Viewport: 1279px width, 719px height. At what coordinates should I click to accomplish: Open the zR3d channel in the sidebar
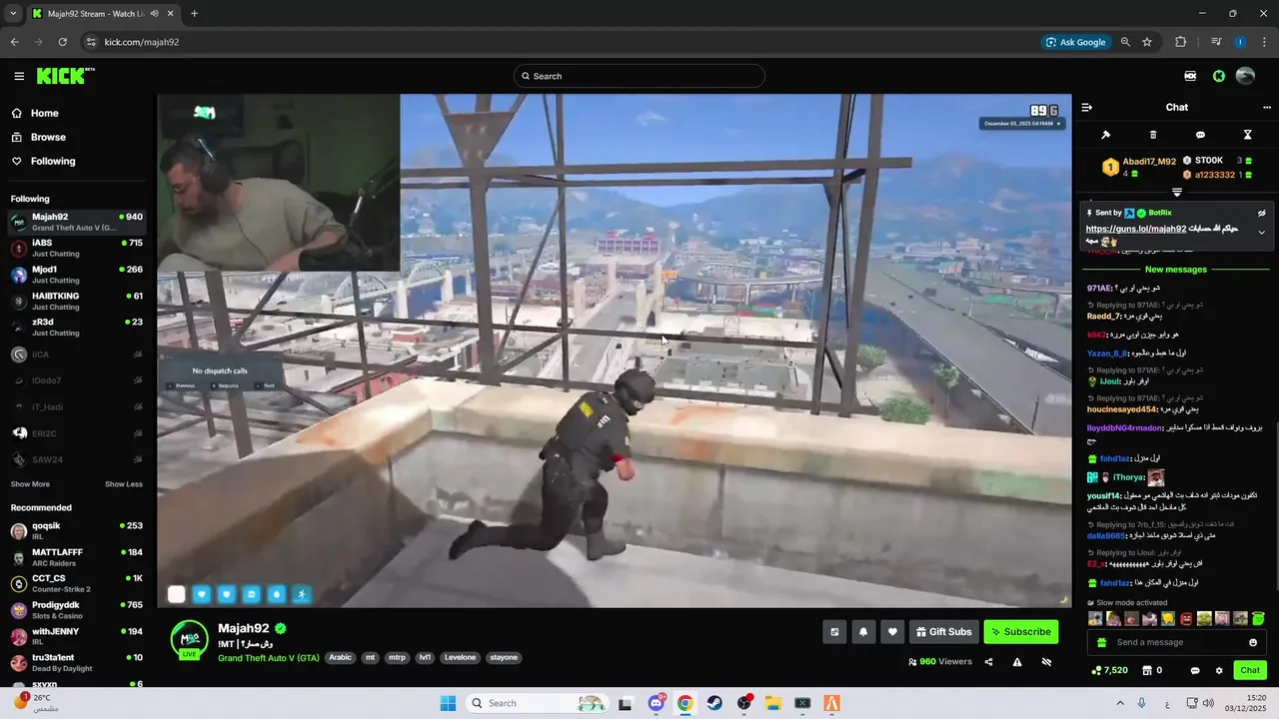[77, 328]
